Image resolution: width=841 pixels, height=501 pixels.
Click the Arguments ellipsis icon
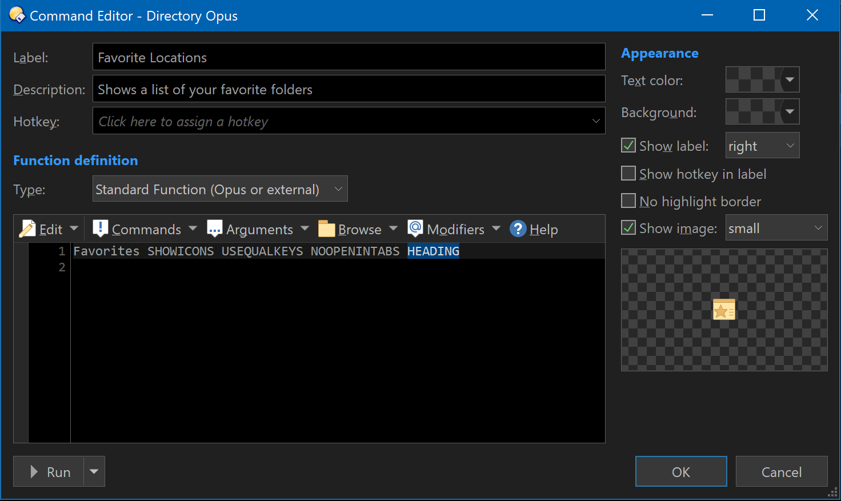(215, 229)
